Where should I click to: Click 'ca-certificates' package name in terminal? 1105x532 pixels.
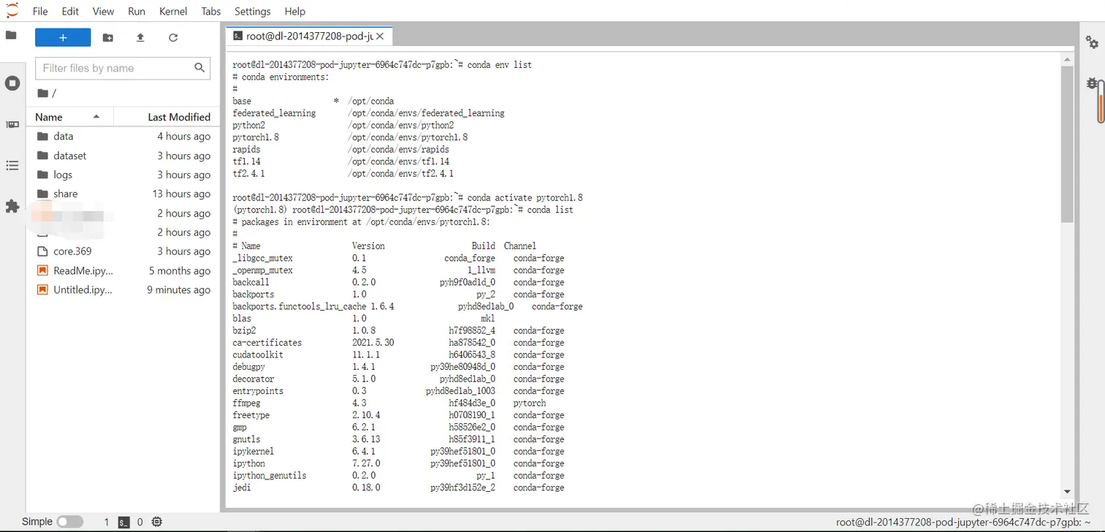click(x=267, y=343)
